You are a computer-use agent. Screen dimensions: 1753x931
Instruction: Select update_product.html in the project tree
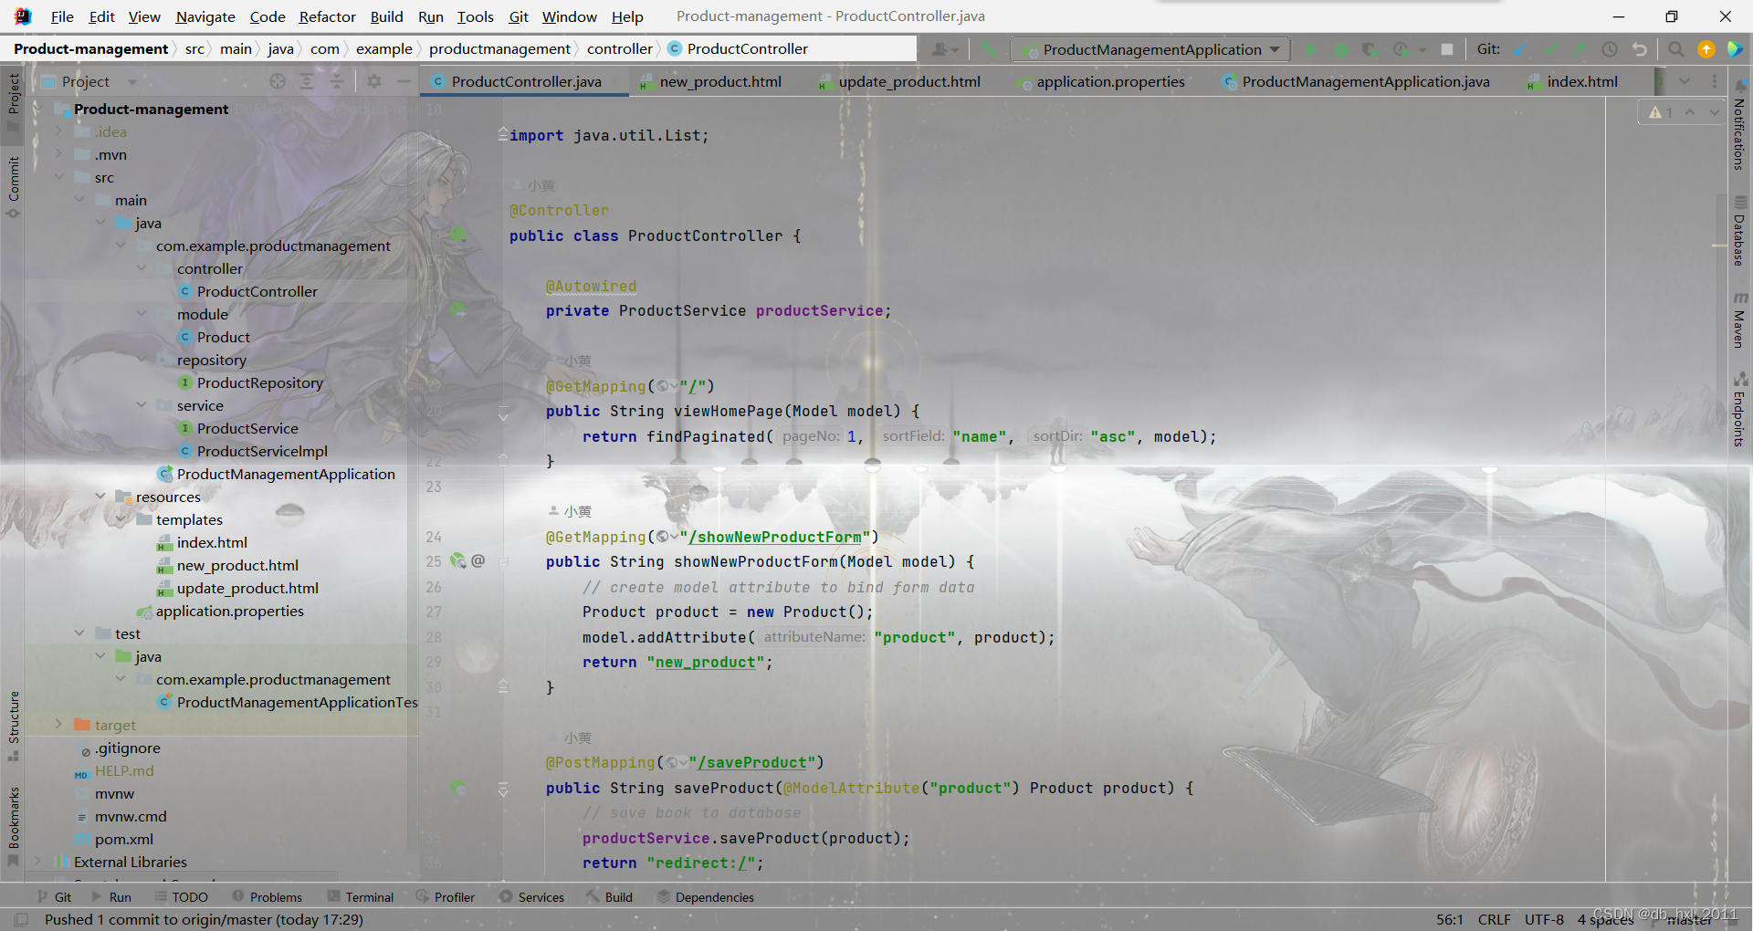(x=247, y=588)
